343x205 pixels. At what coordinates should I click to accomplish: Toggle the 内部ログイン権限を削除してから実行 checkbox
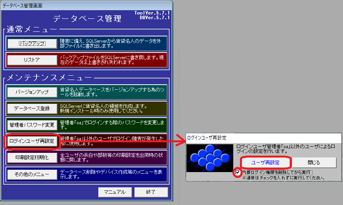237,172
